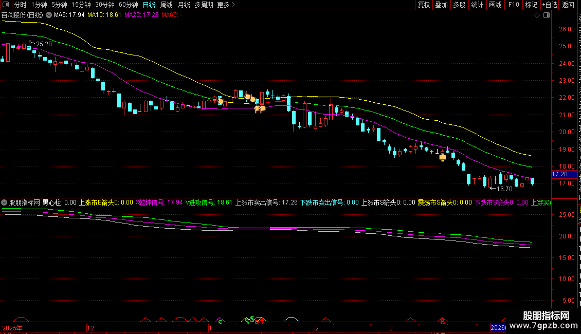Viewport: 581px width, 334px height.
Task: Switch to the 分时 intraday view
Action: [21, 5]
